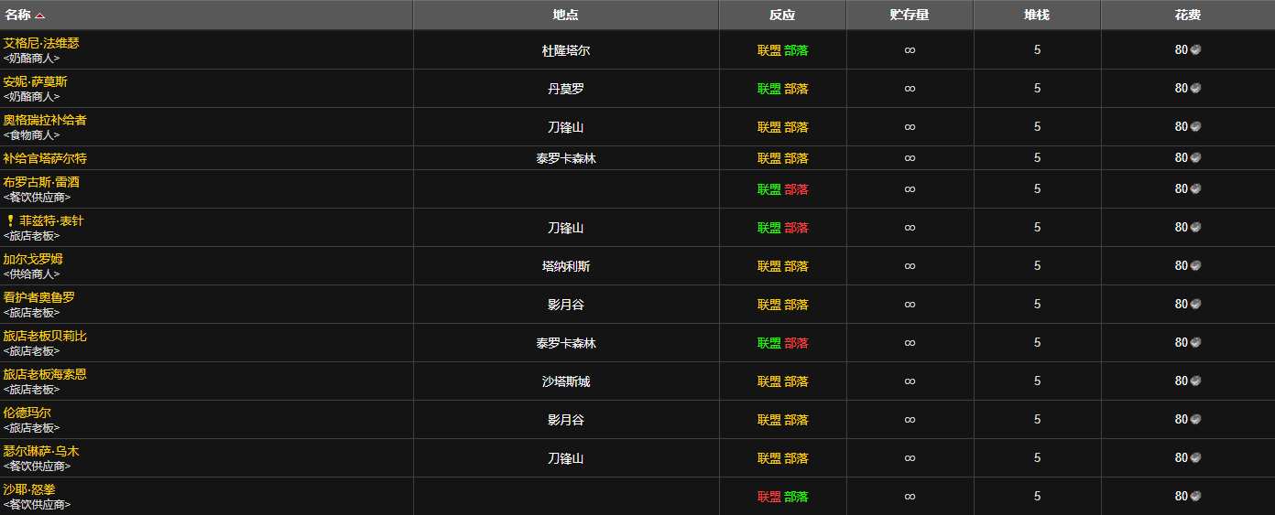Open the vendor link 瑟尔琳萨·乌木

pos(41,451)
